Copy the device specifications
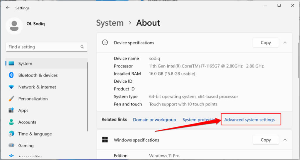Viewport: 300px width, 160px height. [x=266, y=43]
